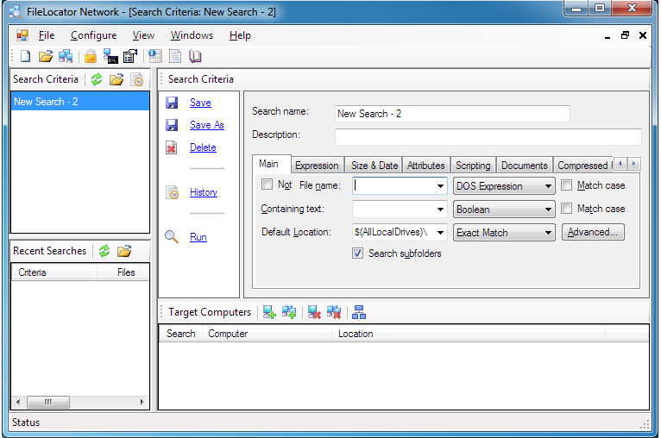The width and height of the screenshot is (661, 438).
Task: Click into the Search name field
Action: click(452, 114)
